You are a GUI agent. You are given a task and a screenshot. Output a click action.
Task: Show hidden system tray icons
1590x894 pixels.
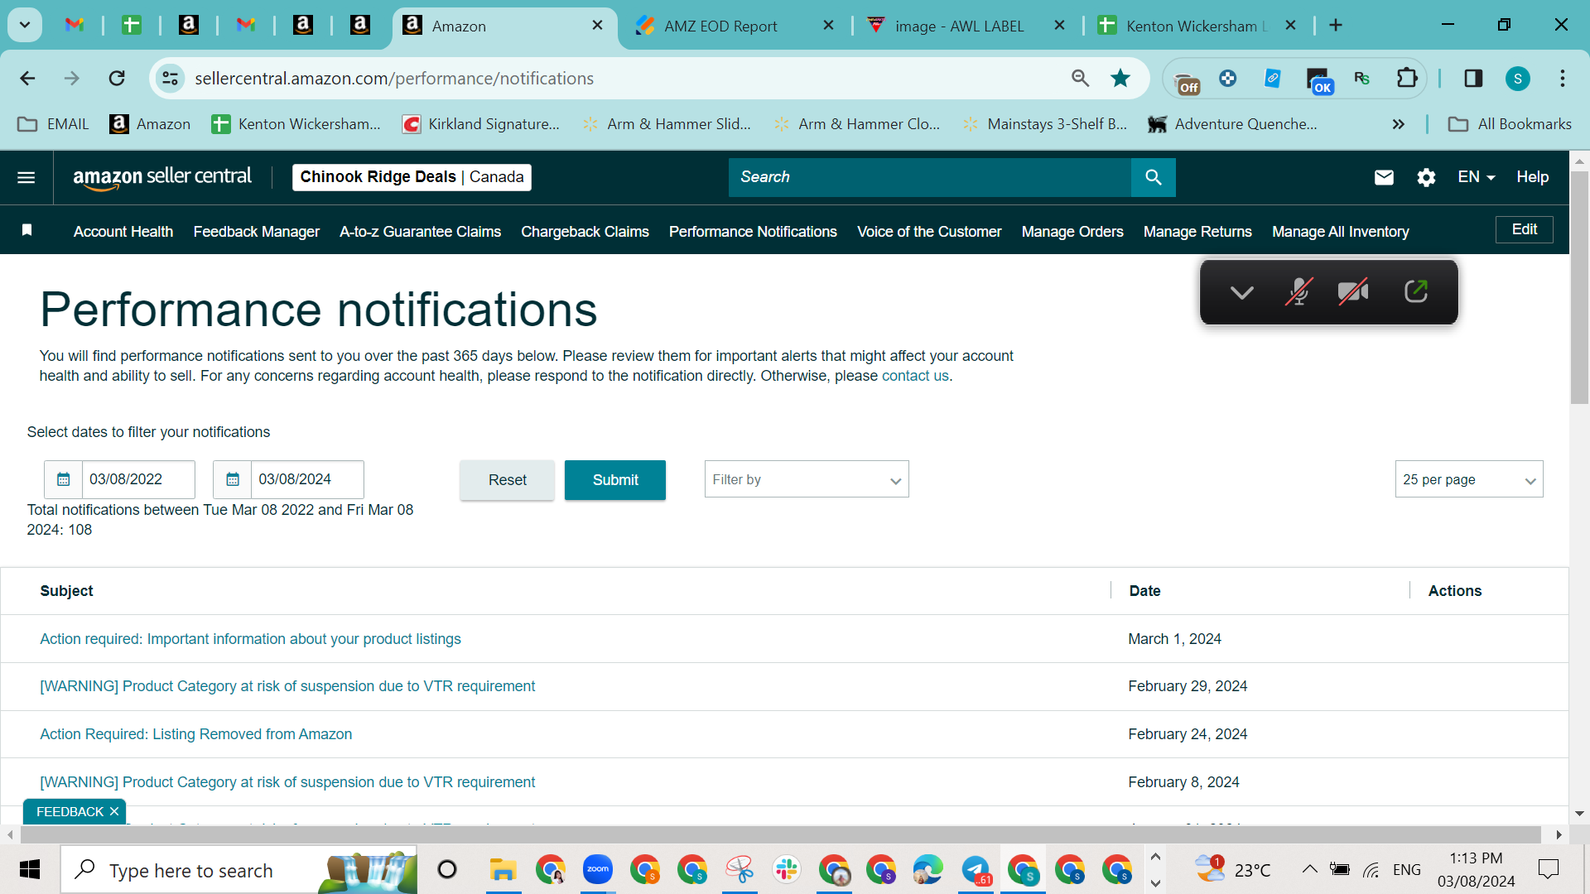(1309, 869)
